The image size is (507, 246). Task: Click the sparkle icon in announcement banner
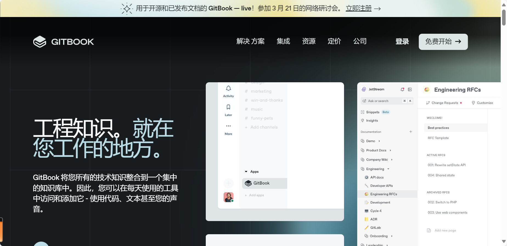click(127, 9)
